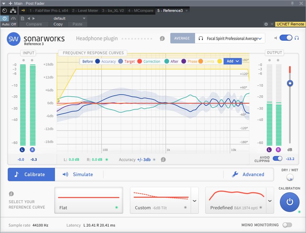Select the Flat reference curve
Viewport: 306px width, 233px height.
point(89,200)
